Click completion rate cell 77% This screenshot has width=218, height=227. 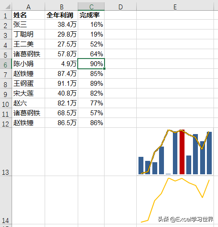click(91, 103)
